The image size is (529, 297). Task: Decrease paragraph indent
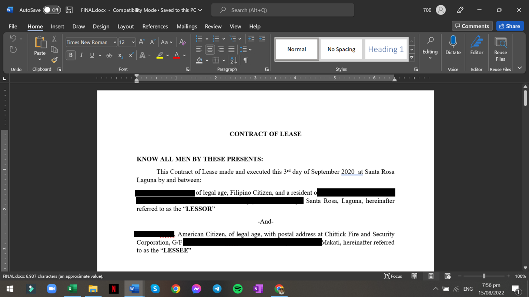[251, 39]
